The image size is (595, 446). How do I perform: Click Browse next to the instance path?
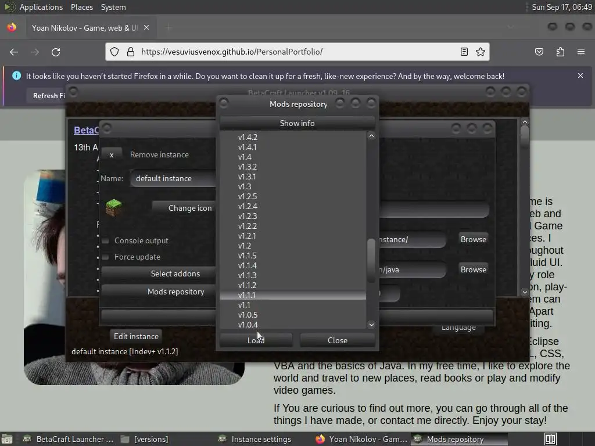(x=473, y=239)
